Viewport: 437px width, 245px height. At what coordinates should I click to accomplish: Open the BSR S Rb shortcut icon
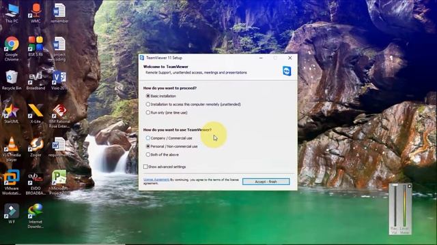[x=36, y=46]
